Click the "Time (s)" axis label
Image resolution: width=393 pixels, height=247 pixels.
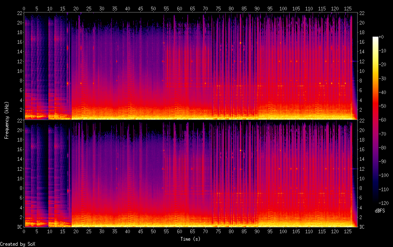coord(191,239)
